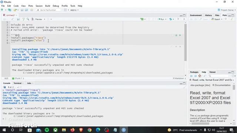Open the Chunk 1 navigation selector
The height and width of the screenshot is (133, 237).
click(x=18, y=78)
